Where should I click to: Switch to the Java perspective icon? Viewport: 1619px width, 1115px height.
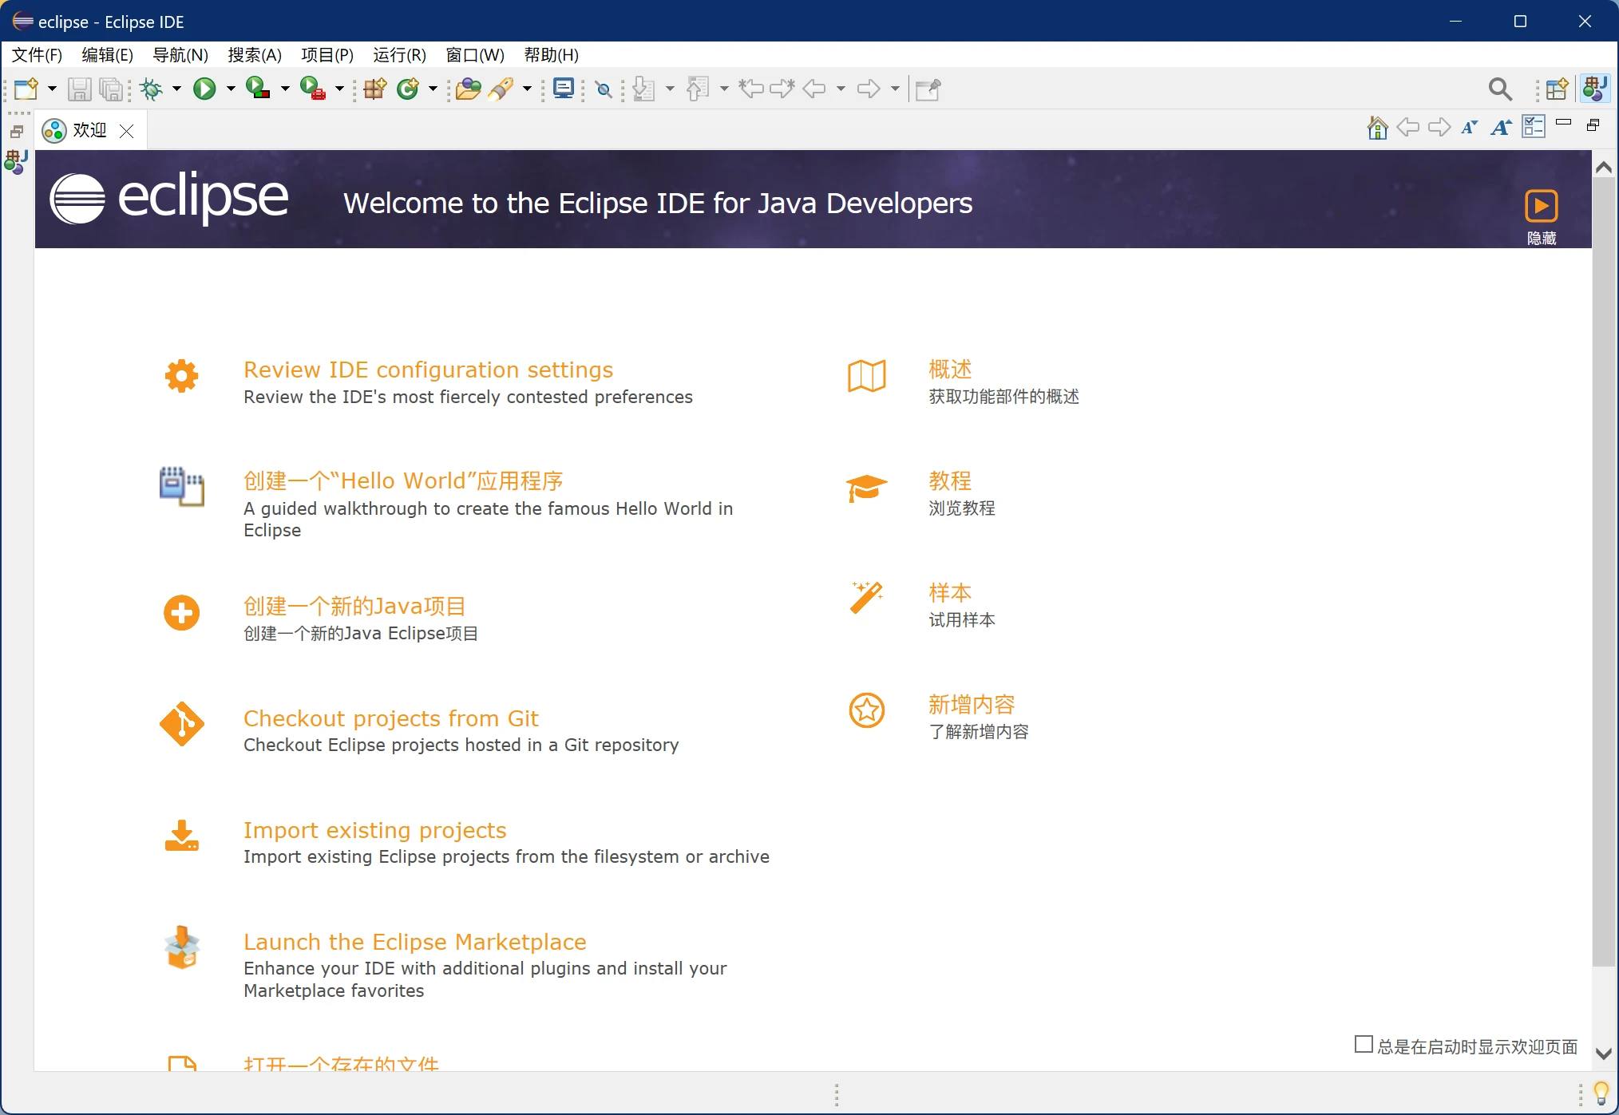point(1595,89)
